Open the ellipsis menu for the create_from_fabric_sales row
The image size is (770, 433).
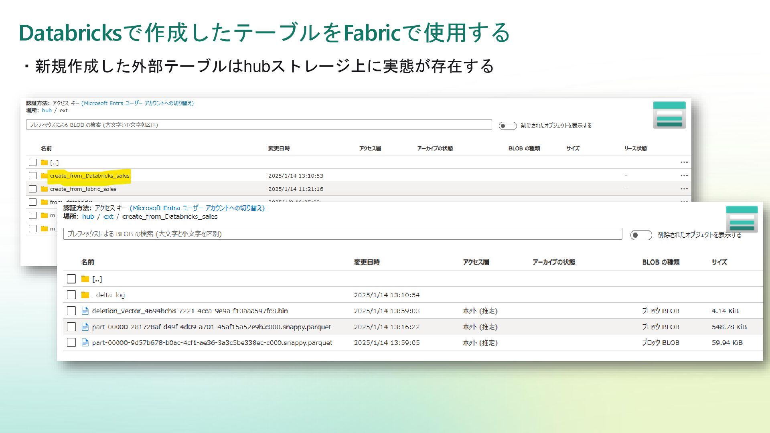(684, 189)
